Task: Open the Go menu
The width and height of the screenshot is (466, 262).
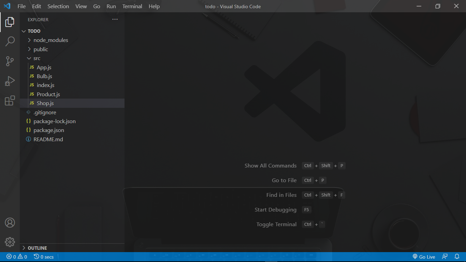Action: (x=97, y=6)
